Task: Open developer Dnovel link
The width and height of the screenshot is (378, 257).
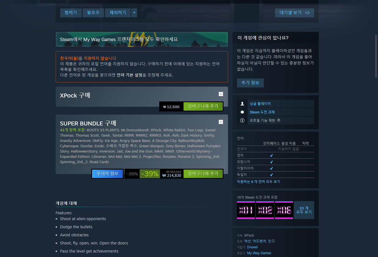Action: coord(252,247)
